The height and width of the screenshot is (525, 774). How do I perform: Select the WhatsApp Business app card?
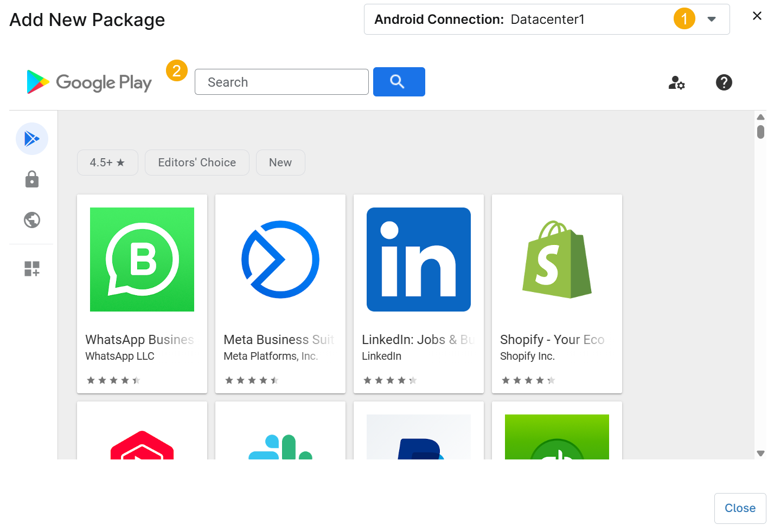point(142,293)
